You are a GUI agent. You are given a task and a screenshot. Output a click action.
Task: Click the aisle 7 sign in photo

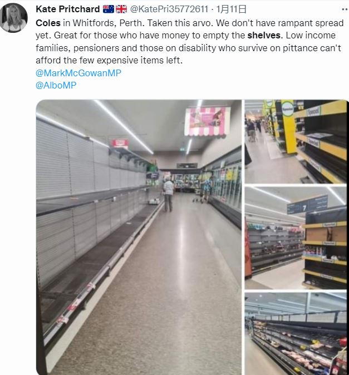tap(307, 204)
